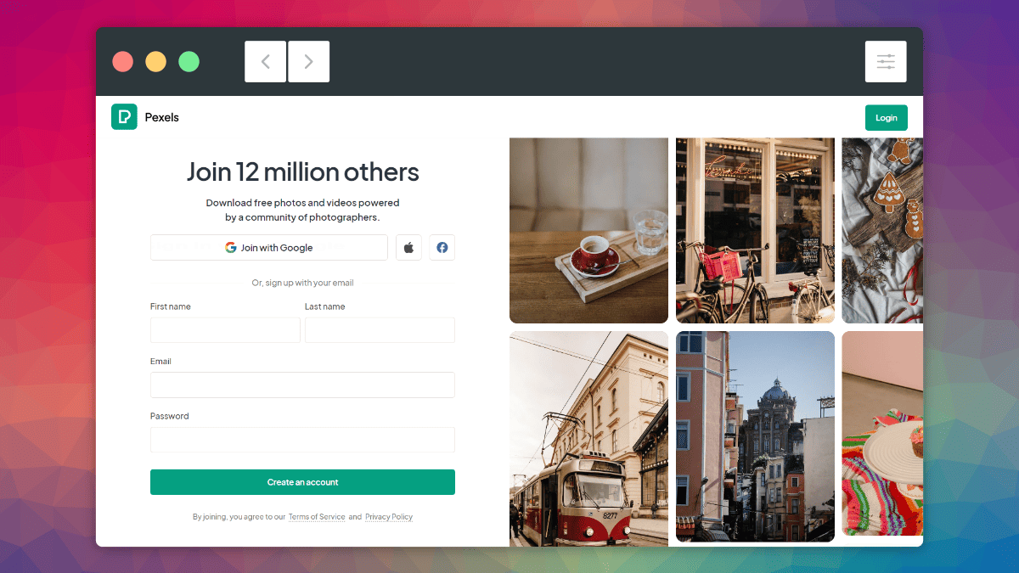Click the yellow window dot

(155, 61)
